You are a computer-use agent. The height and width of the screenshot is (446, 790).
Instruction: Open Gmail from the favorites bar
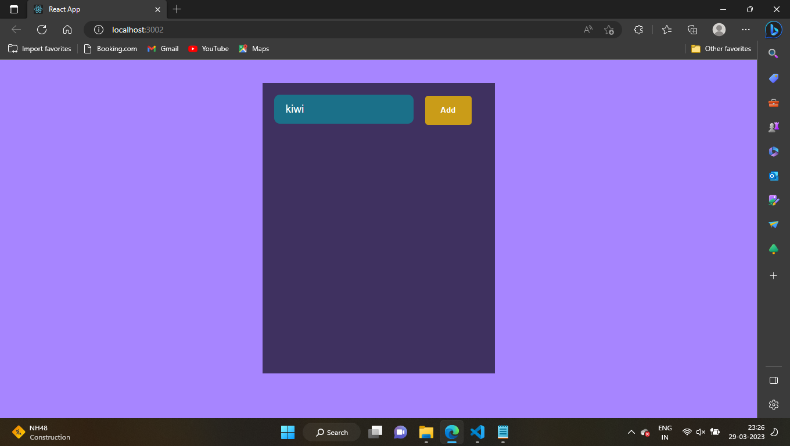pyautogui.click(x=163, y=49)
